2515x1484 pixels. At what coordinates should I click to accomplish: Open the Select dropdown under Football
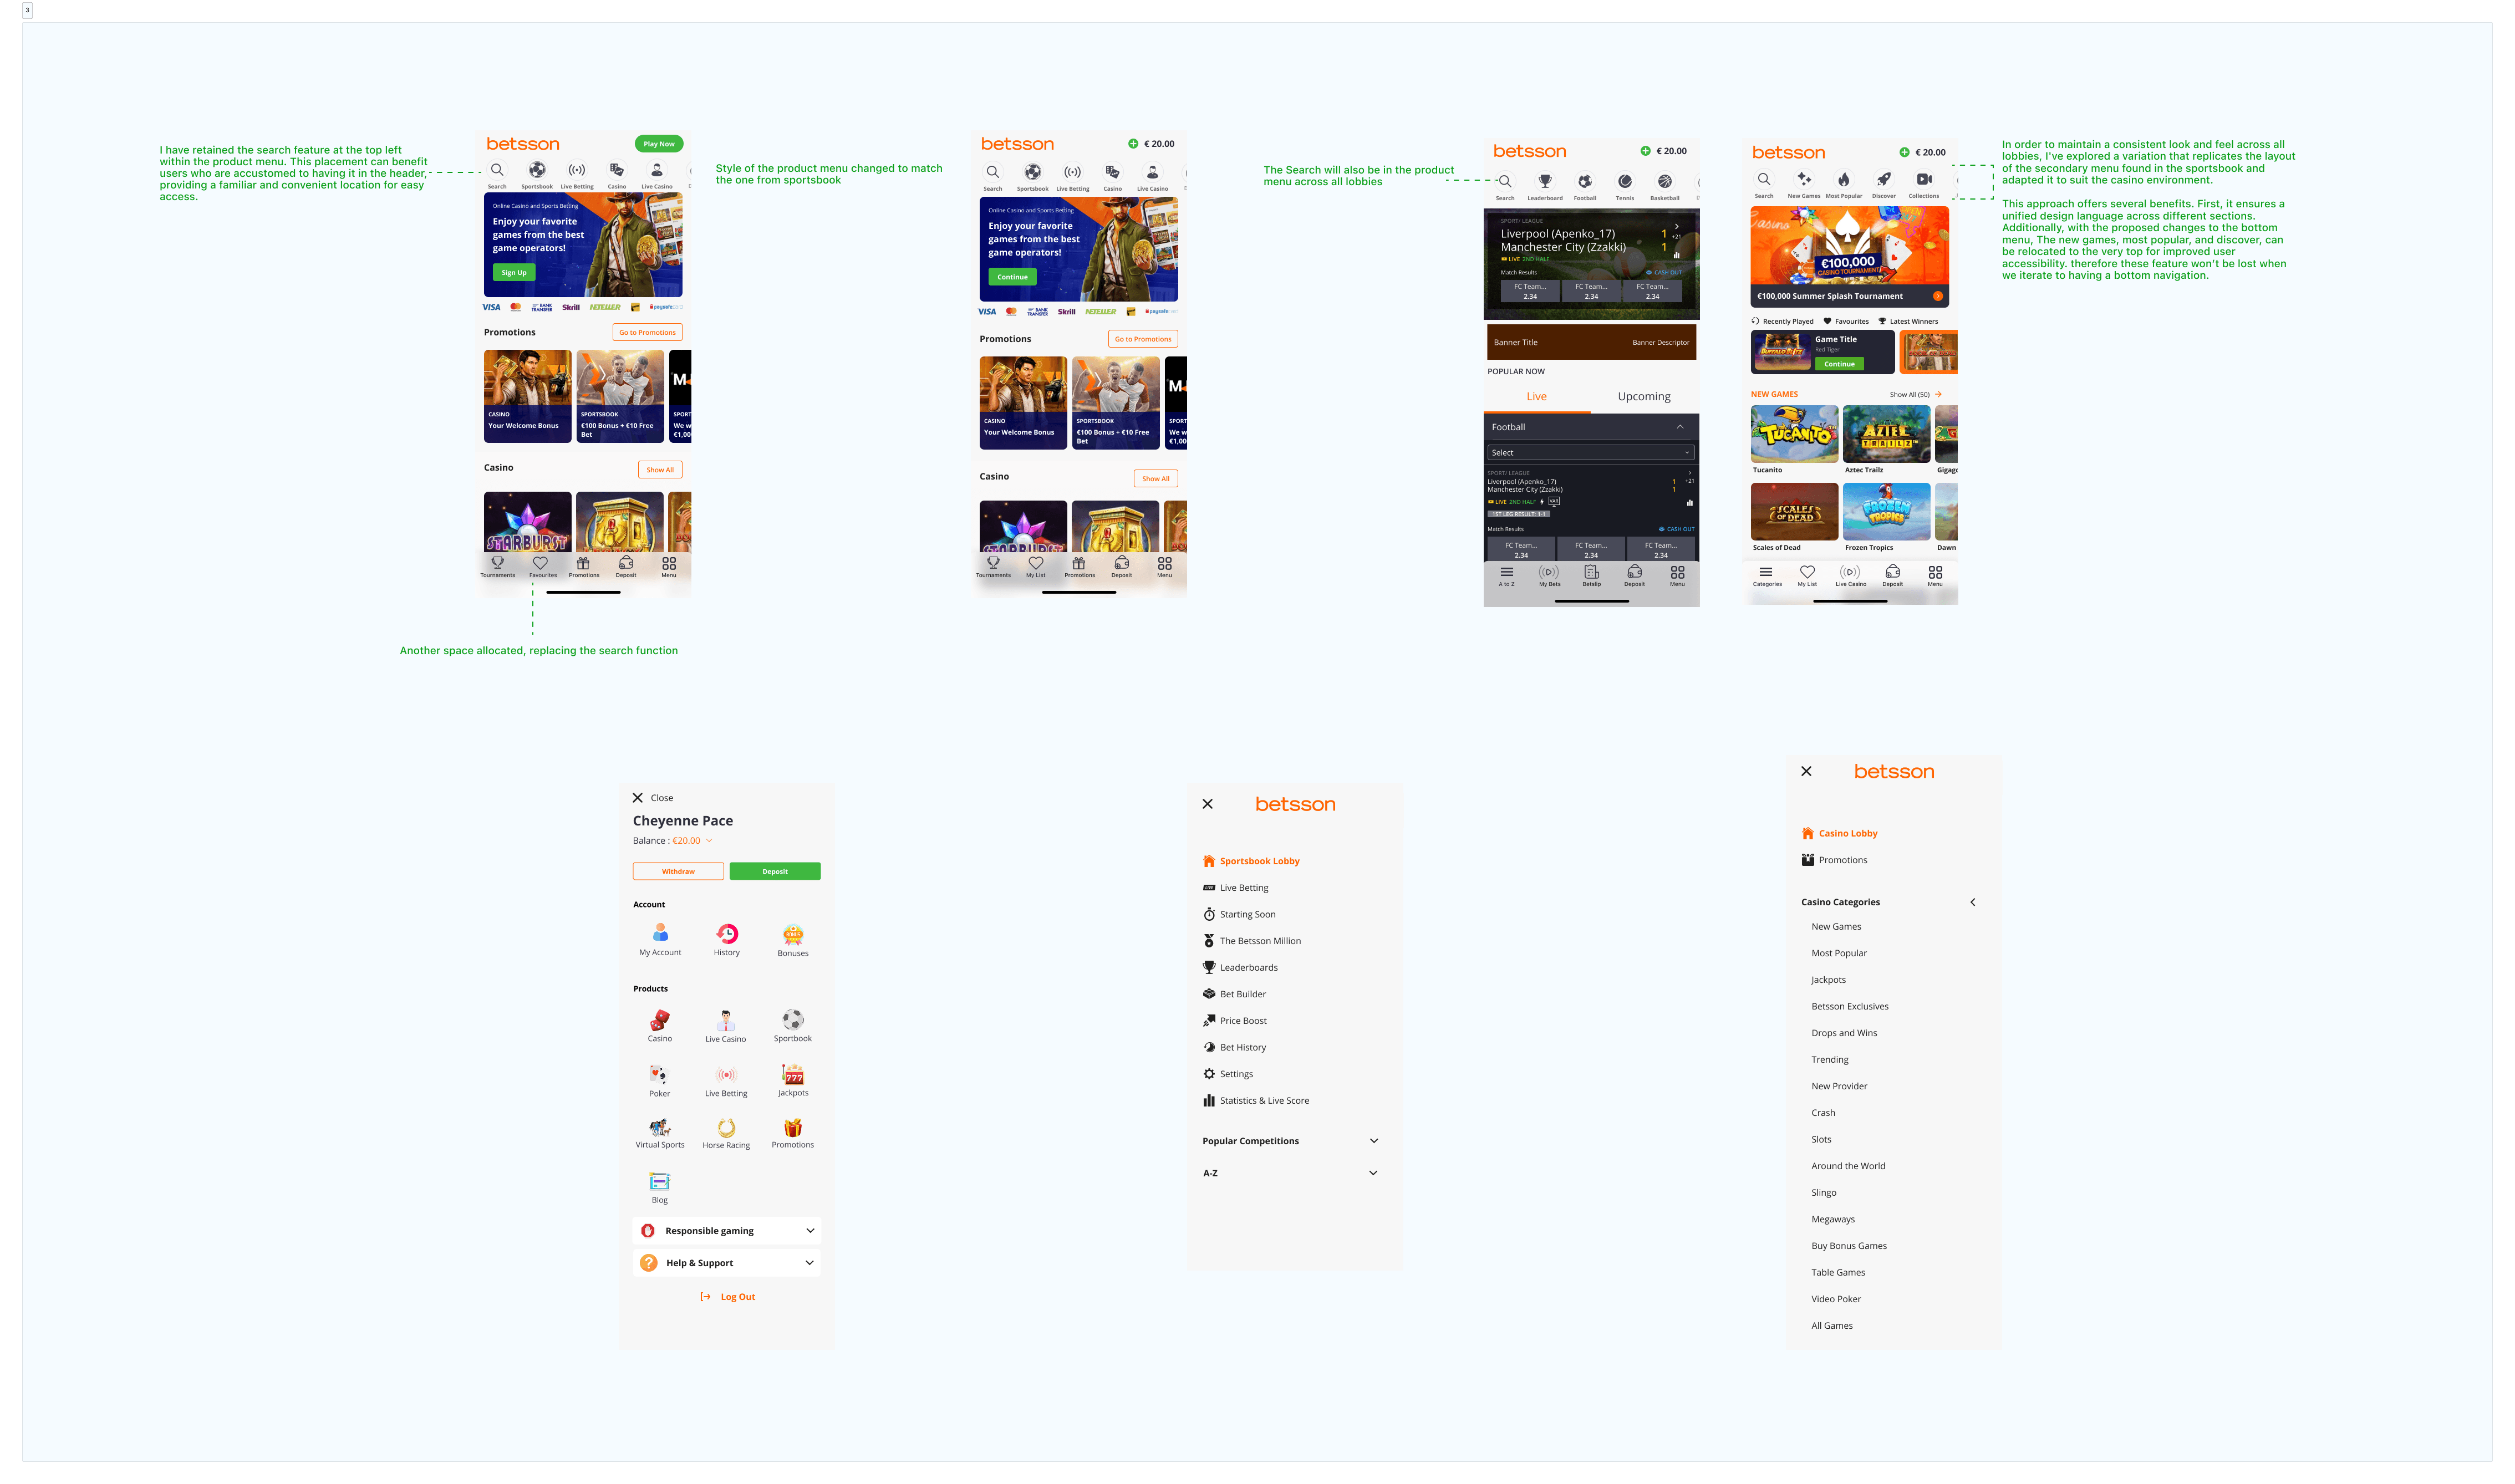(x=1590, y=453)
